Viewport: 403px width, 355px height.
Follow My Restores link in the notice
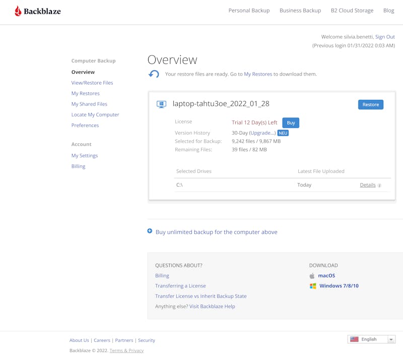(258, 74)
